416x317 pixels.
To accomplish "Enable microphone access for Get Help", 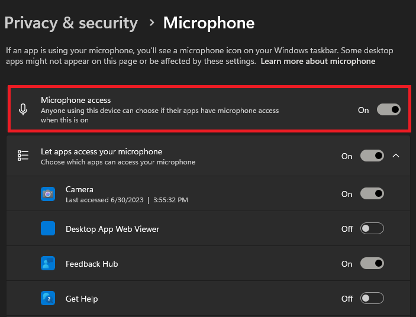I will tap(372, 299).
